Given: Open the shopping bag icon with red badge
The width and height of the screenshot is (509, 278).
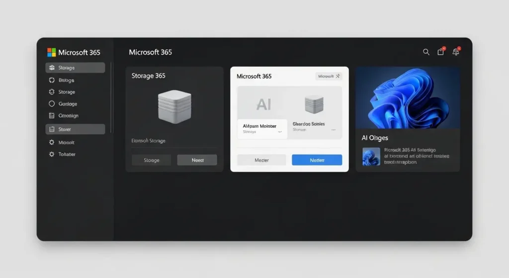Looking at the screenshot, I should [x=441, y=51].
